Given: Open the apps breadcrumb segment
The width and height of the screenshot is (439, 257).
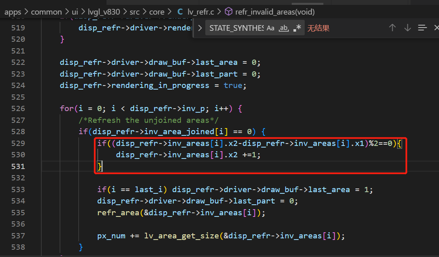Looking at the screenshot, I should [x=13, y=12].
